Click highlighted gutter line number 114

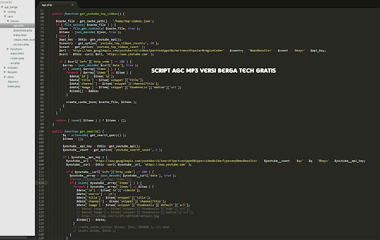(41, 183)
